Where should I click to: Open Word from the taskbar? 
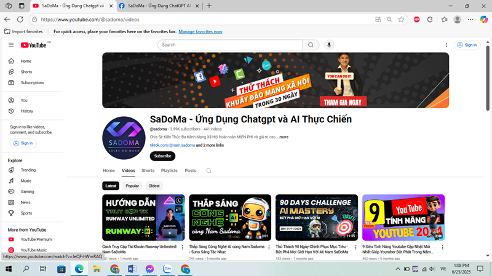(132, 269)
